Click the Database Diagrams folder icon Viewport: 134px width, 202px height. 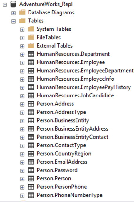[22, 13]
